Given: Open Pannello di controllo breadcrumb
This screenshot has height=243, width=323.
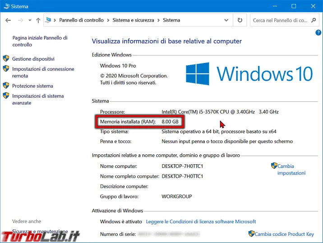Looking at the screenshot, I should pos(81,20).
